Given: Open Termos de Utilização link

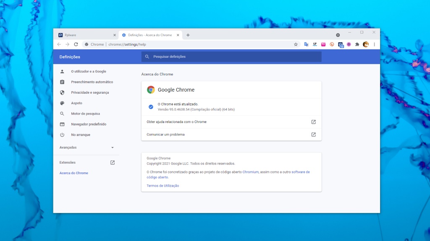Looking at the screenshot, I should point(163,186).
